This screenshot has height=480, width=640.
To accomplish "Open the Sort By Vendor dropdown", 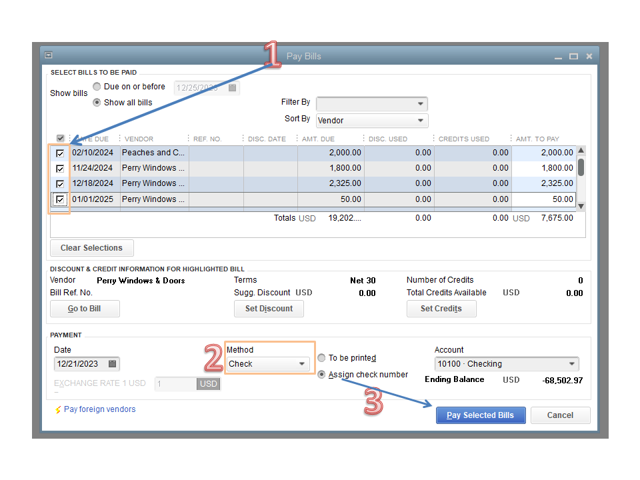I will pos(372,121).
